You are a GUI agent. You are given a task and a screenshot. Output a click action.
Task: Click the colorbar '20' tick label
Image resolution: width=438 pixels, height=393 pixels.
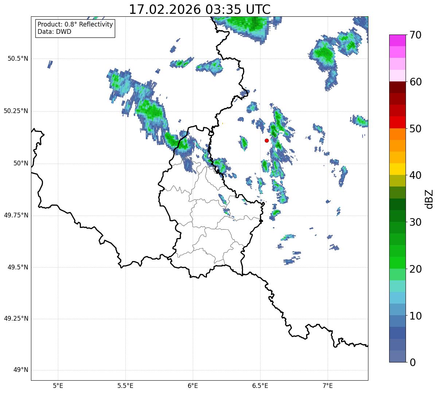pyautogui.click(x=415, y=269)
